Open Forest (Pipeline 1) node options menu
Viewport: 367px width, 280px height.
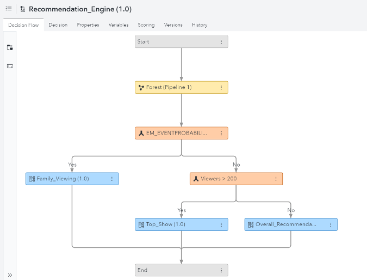click(x=221, y=87)
